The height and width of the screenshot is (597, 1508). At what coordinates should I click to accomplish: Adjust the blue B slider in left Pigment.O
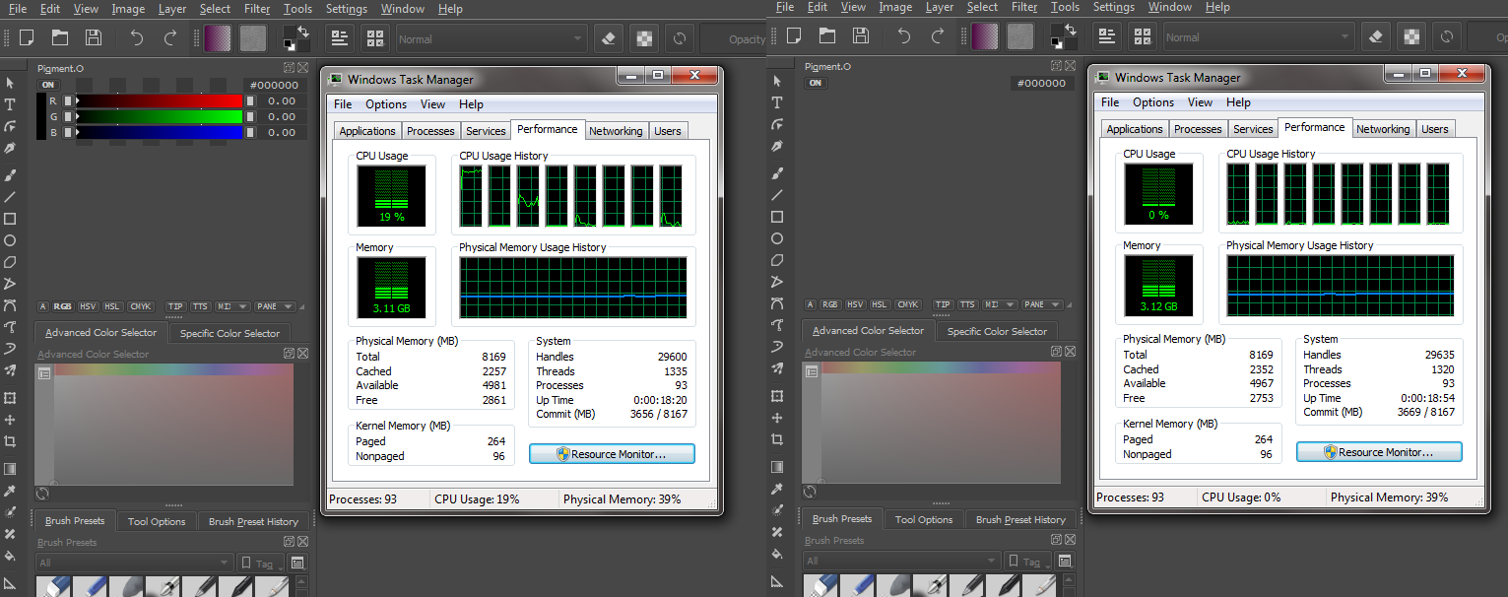[x=159, y=132]
